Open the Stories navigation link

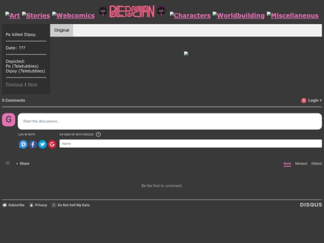tap(36, 15)
